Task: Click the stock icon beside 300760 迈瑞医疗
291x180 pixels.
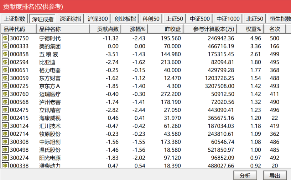Action: point(5,94)
